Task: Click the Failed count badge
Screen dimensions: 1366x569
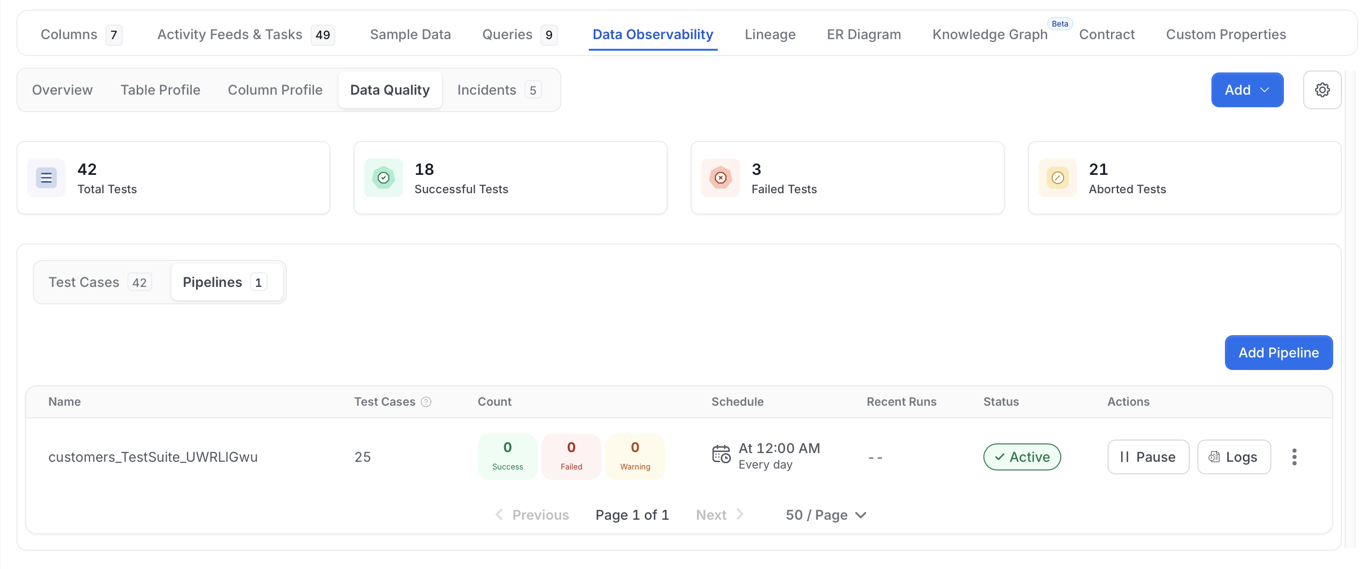Action: pos(571,456)
